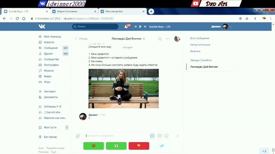Click the Видео icon in sidebar

point(40,76)
